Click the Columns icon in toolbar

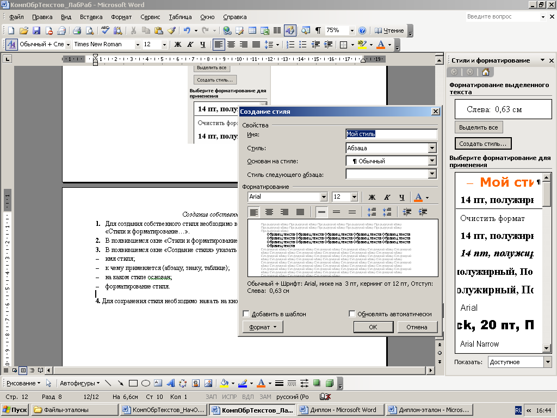pyautogui.click(x=277, y=31)
